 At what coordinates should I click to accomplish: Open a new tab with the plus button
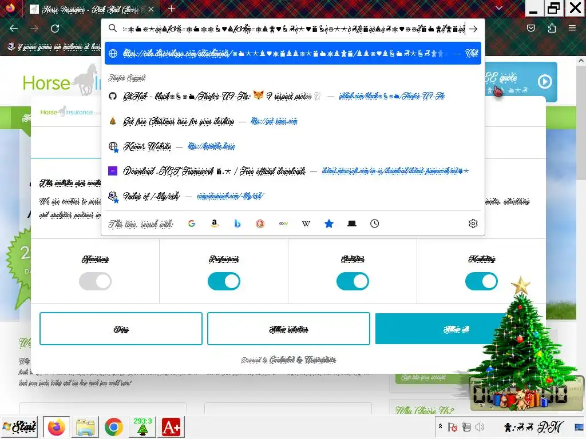click(x=172, y=9)
